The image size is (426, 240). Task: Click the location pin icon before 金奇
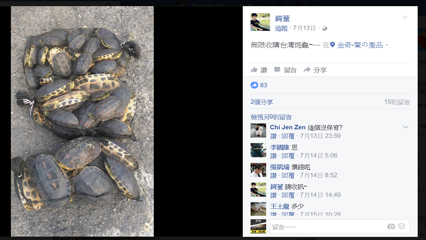(333, 45)
